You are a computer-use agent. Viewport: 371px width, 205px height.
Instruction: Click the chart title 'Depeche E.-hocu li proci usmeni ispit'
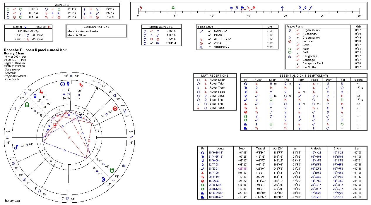coord(35,50)
